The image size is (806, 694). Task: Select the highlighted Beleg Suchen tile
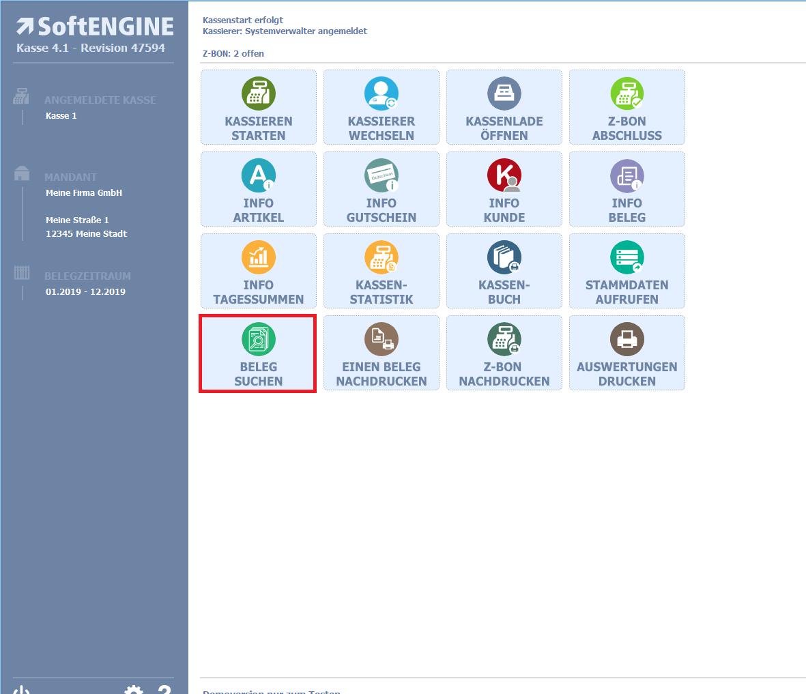pyautogui.click(x=258, y=353)
